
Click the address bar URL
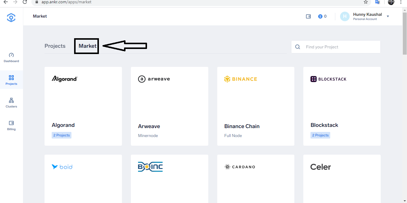point(66,2)
